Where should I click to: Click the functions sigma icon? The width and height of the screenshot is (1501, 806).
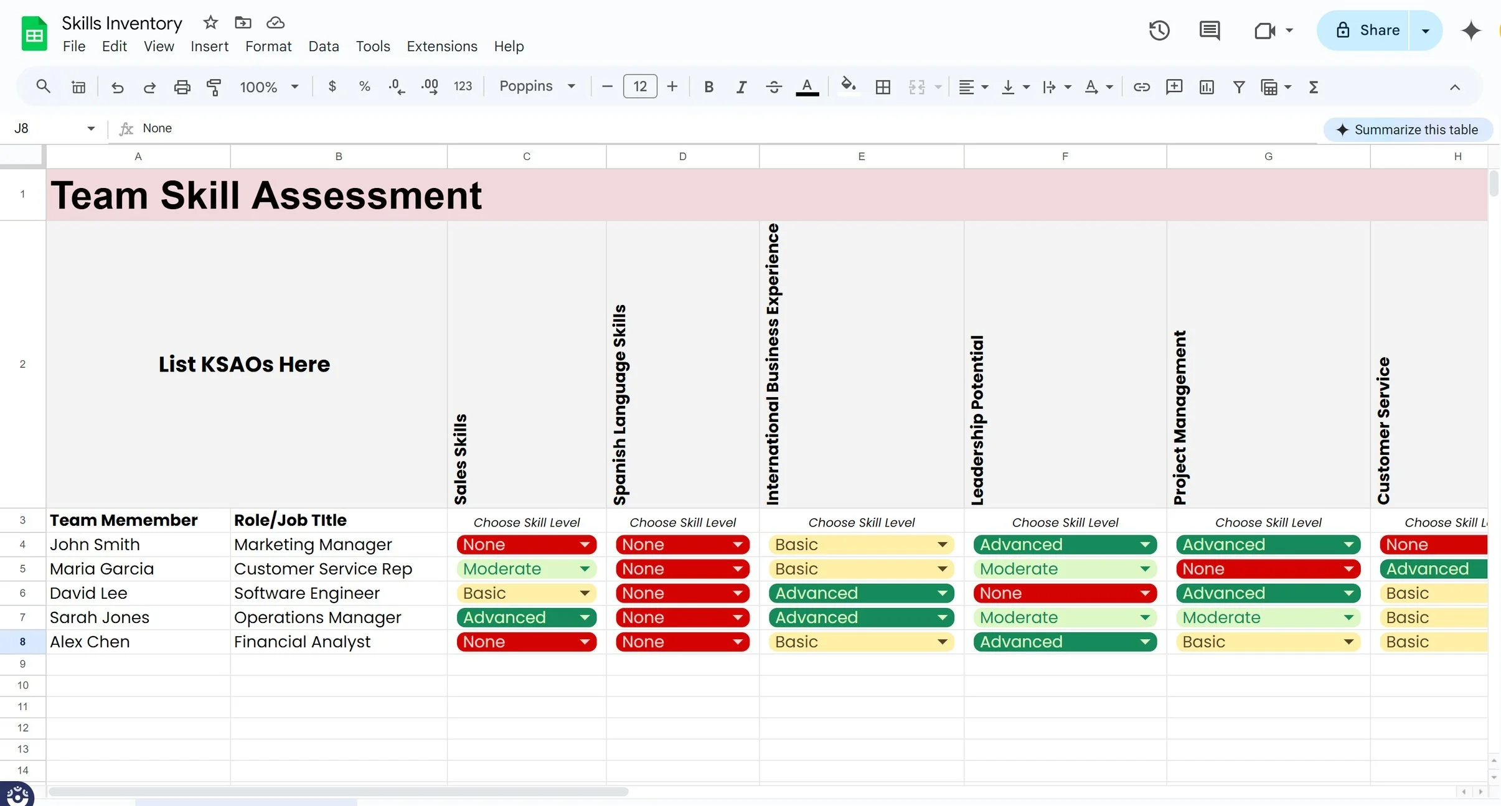tap(1314, 87)
